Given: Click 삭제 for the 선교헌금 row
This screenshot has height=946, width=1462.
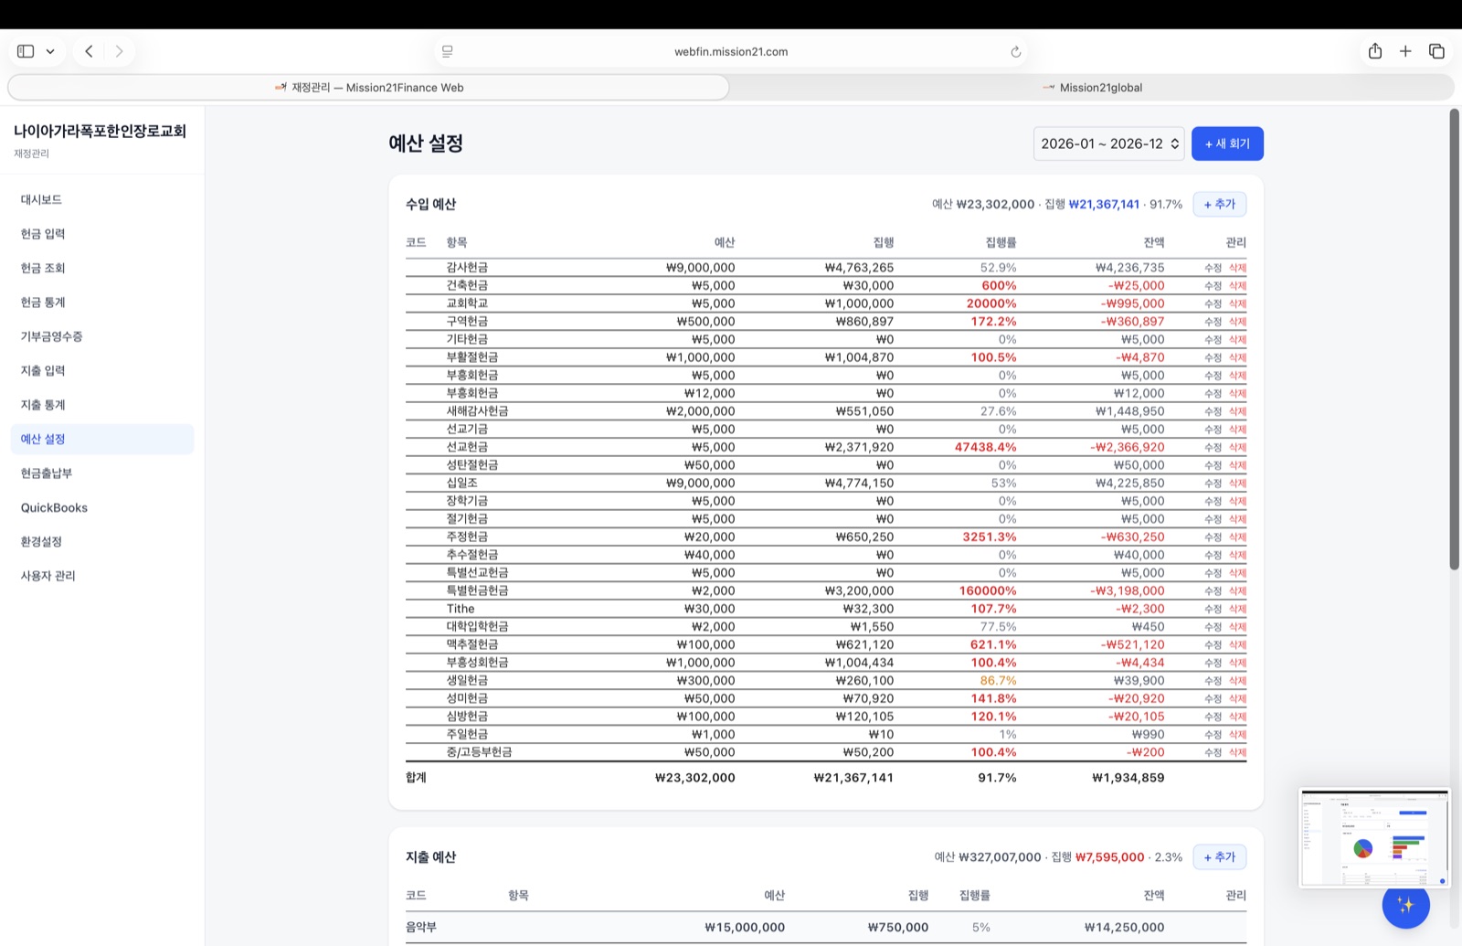Looking at the screenshot, I should click(1237, 447).
